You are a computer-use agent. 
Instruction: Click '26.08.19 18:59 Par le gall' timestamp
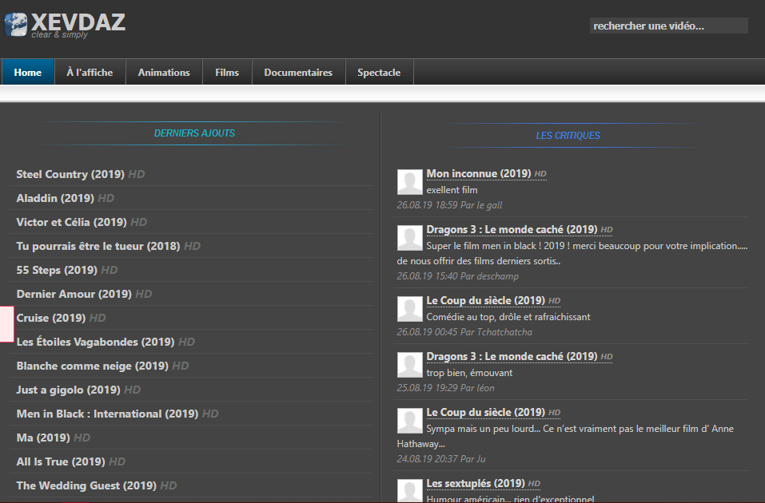click(x=449, y=205)
